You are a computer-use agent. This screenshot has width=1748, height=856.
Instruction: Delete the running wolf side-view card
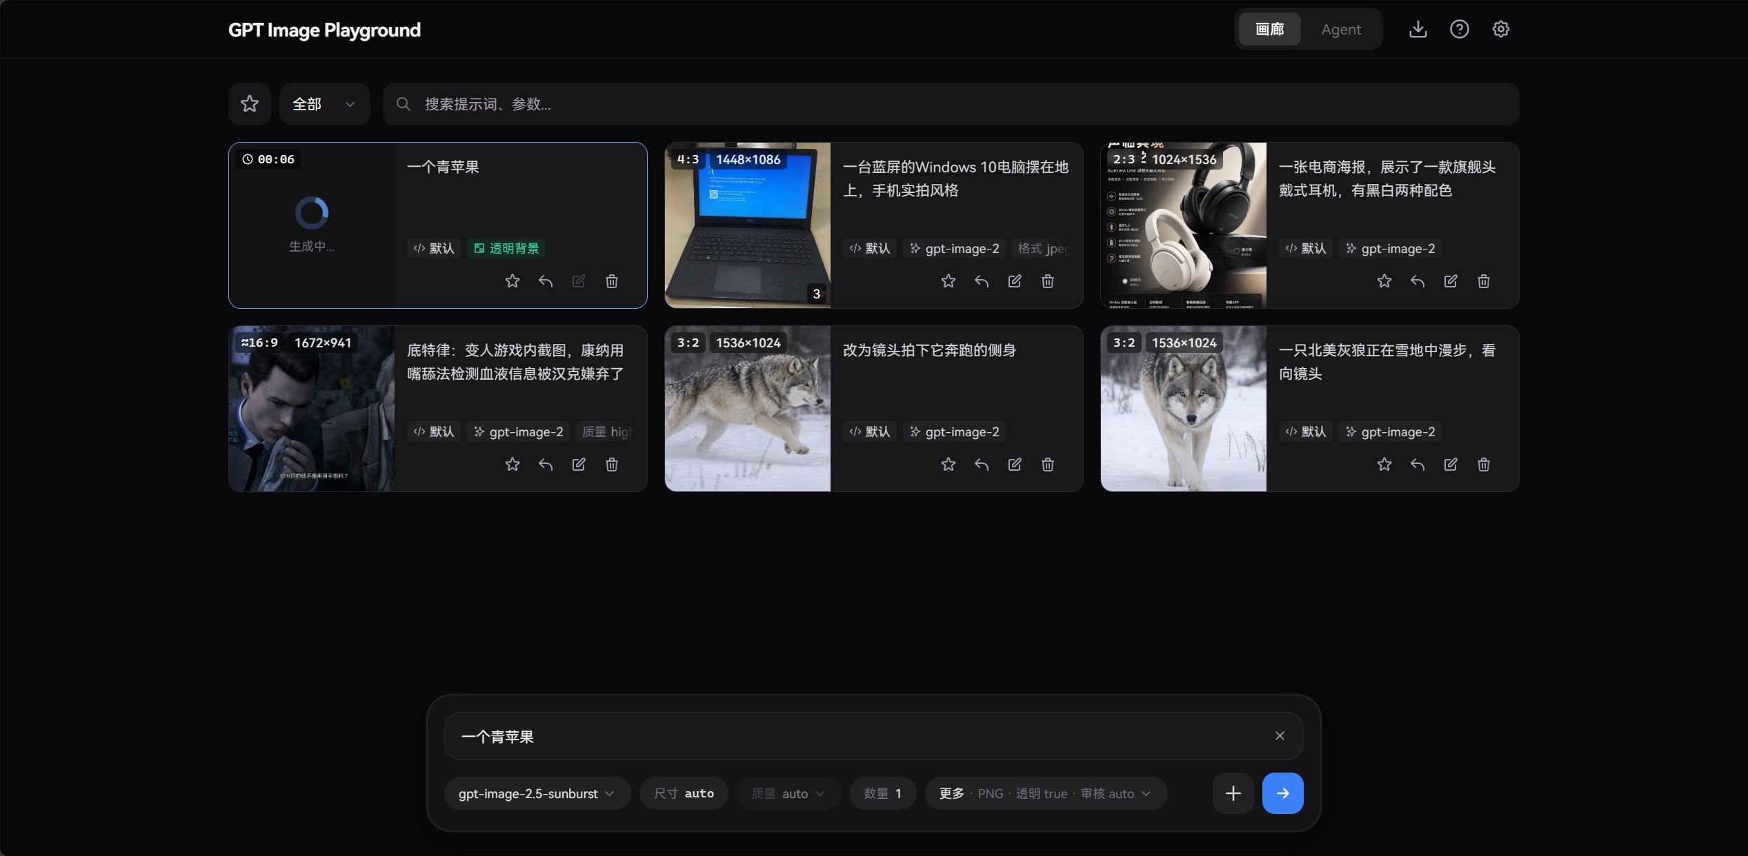click(1047, 465)
